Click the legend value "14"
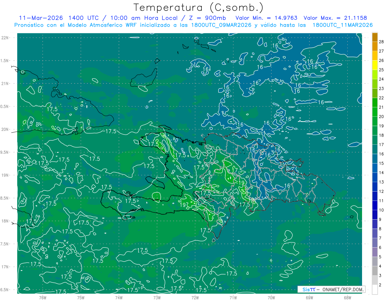 (382, 173)
